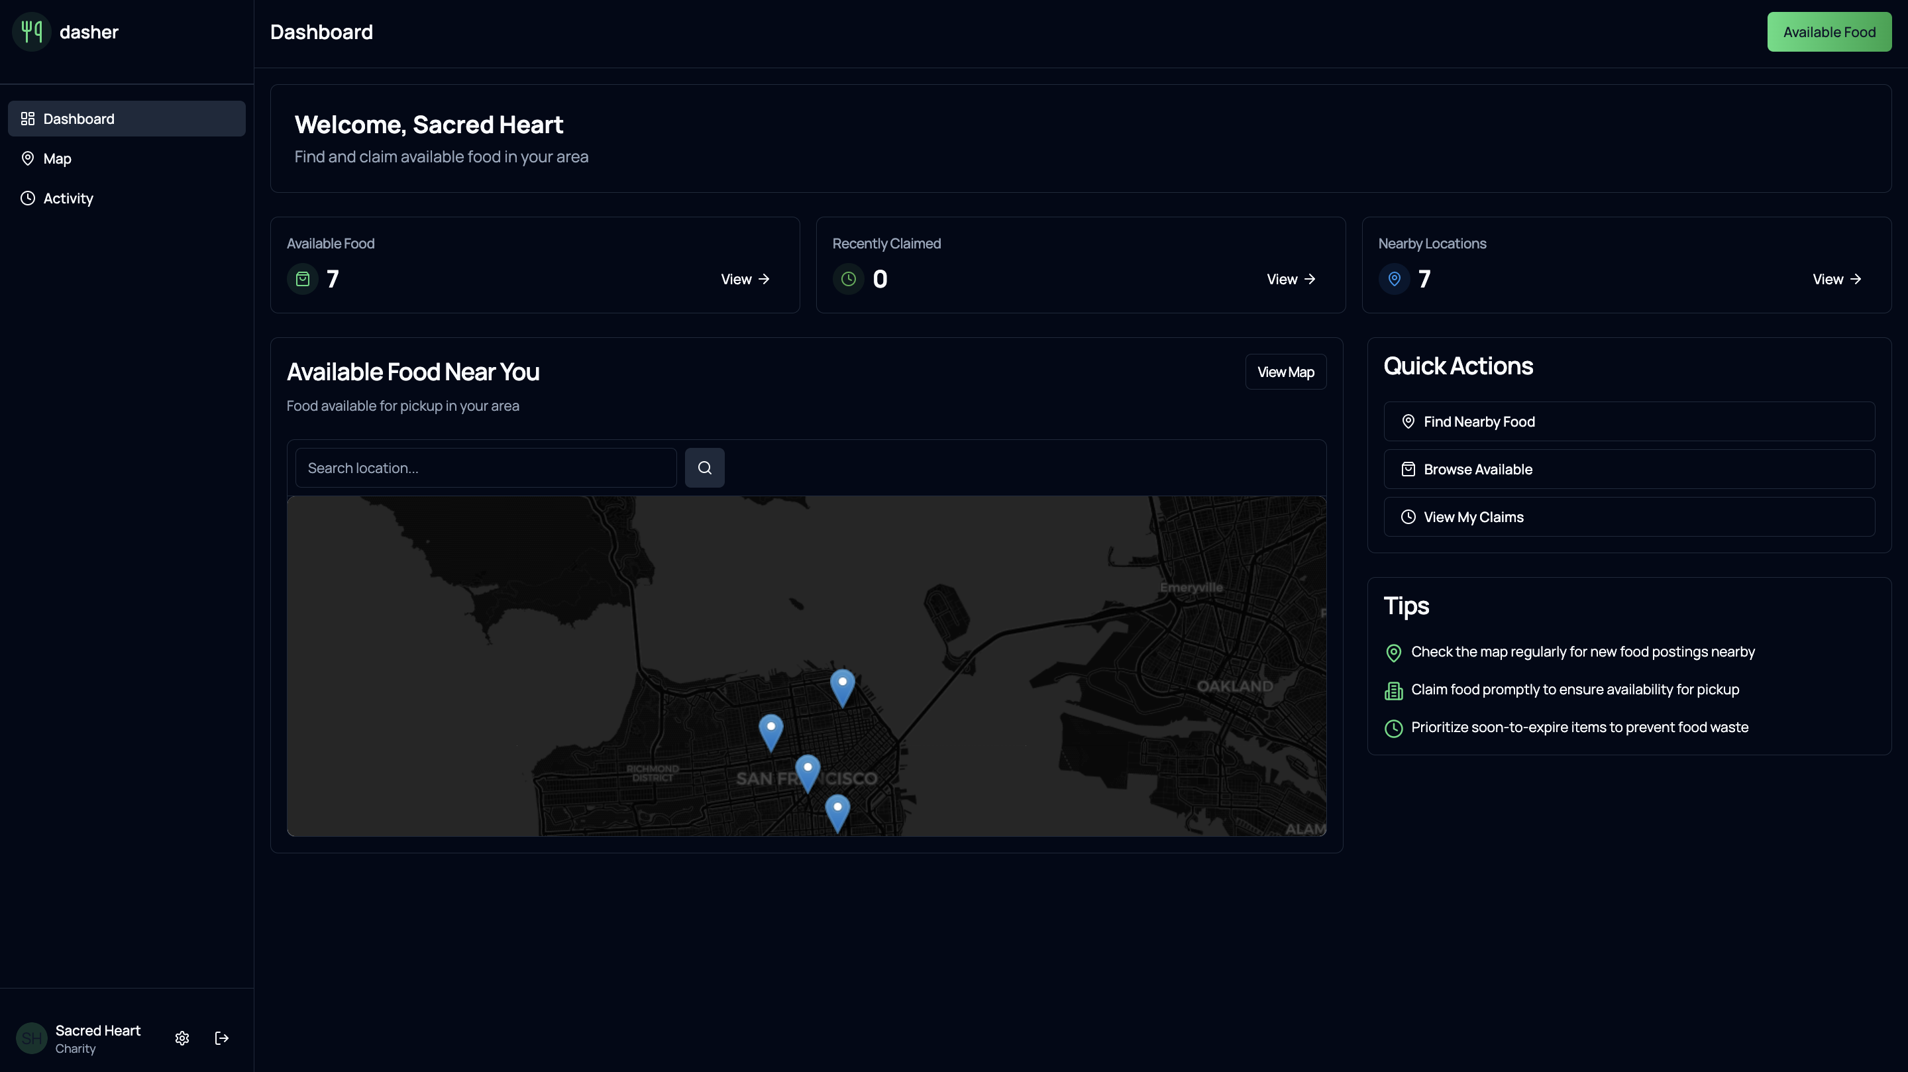Image resolution: width=1908 pixels, height=1072 pixels.
Task: Click the Available Food shopping bag icon
Action: tap(303, 280)
